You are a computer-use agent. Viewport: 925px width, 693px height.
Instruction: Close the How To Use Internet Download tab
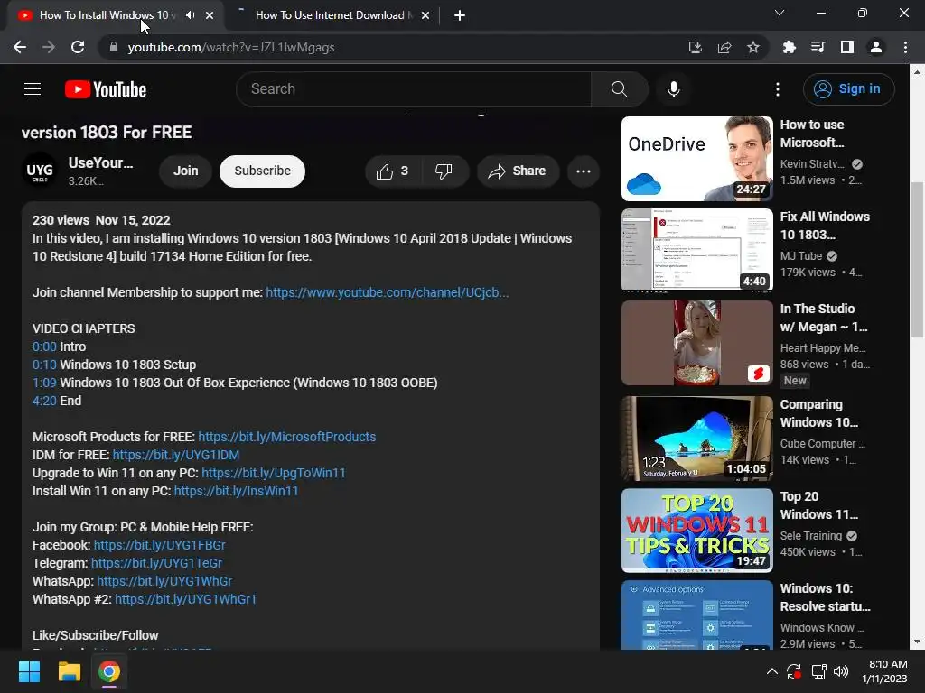pyautogui.click(x=425, y=15)
